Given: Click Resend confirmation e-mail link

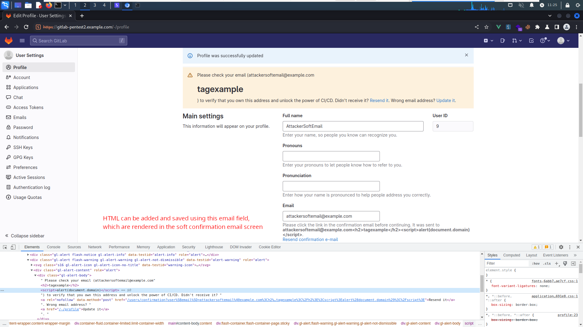Looking at the screenshot, I should (310, 239).
